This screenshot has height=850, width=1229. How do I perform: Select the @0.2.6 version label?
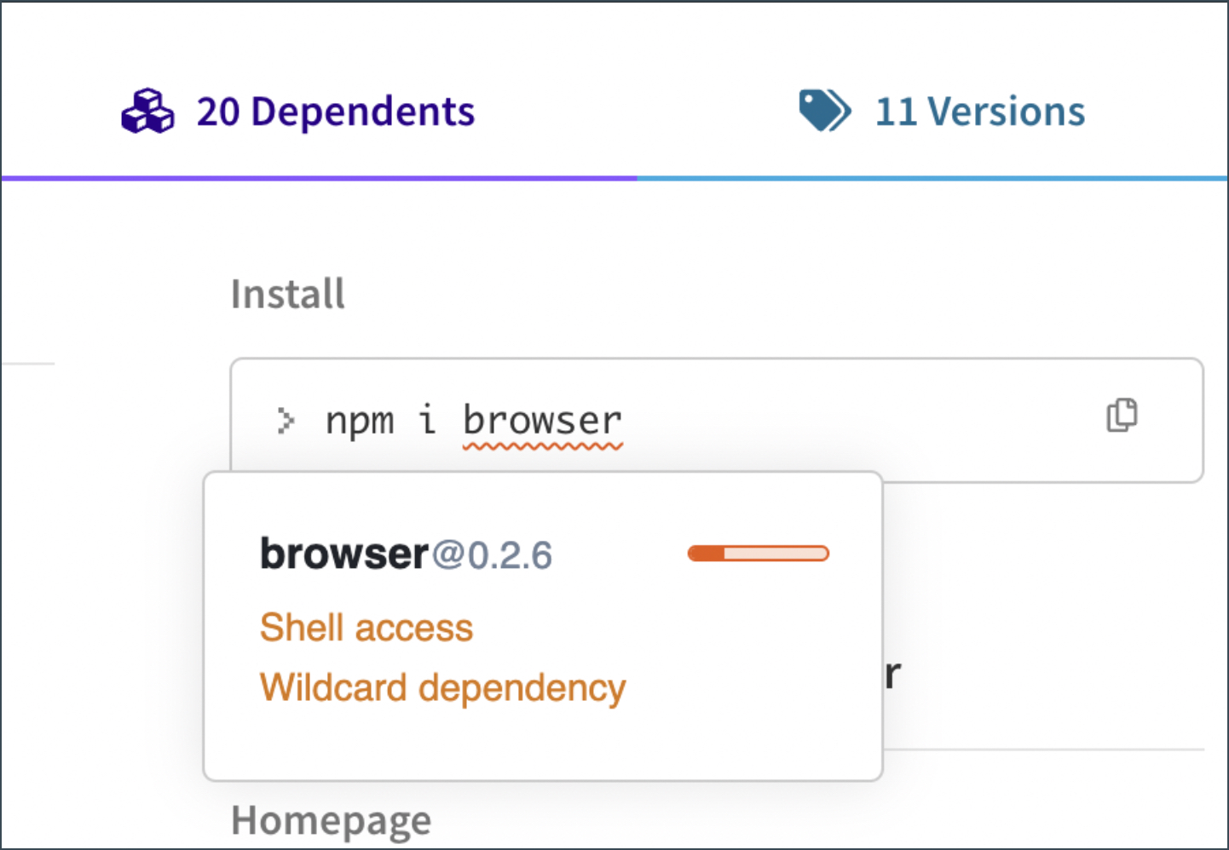pyautogui.click(x=492, y=555)
